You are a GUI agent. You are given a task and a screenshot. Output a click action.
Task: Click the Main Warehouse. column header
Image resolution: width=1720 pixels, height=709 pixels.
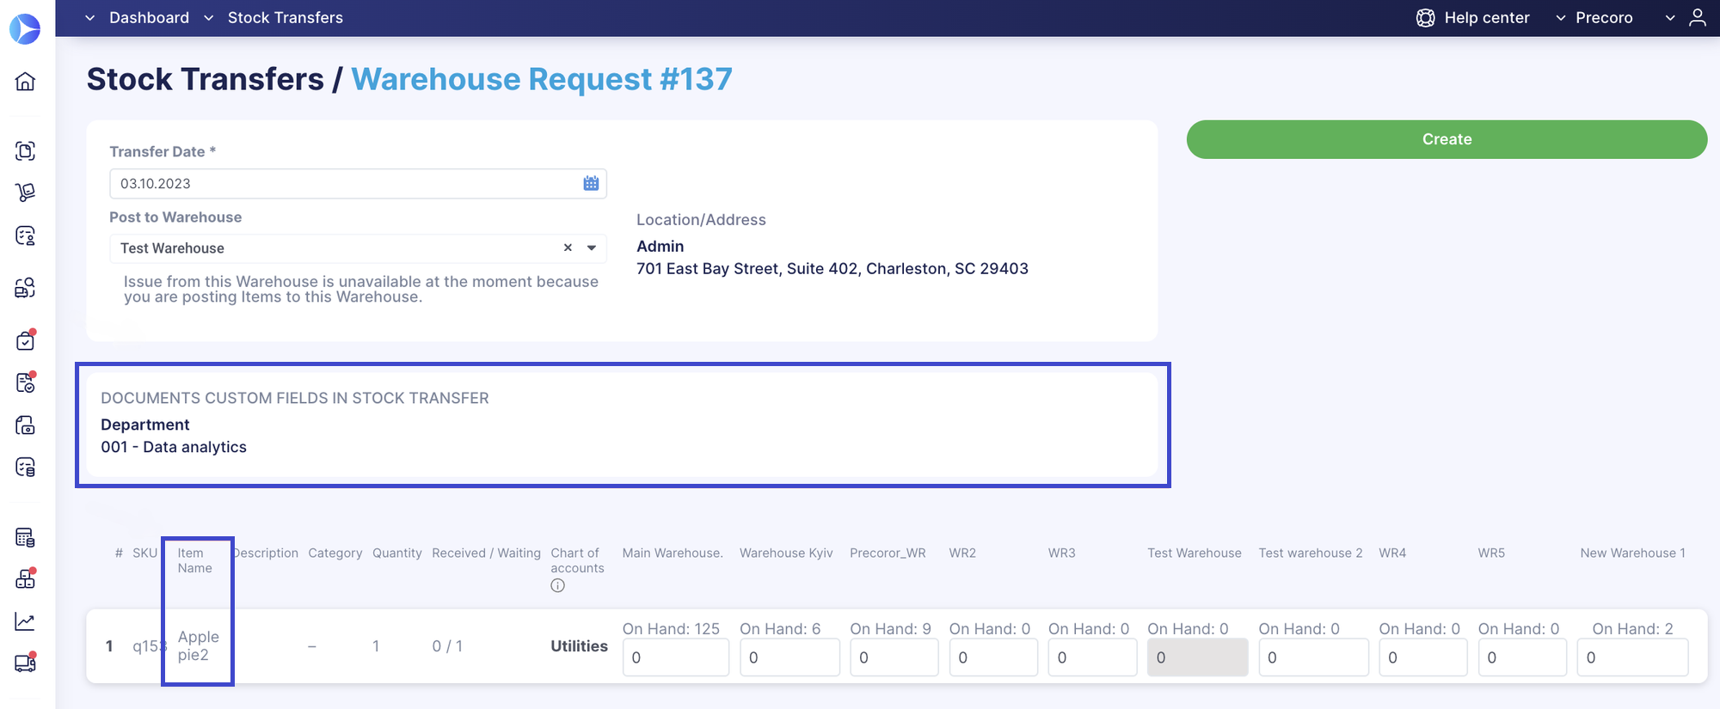673,553
